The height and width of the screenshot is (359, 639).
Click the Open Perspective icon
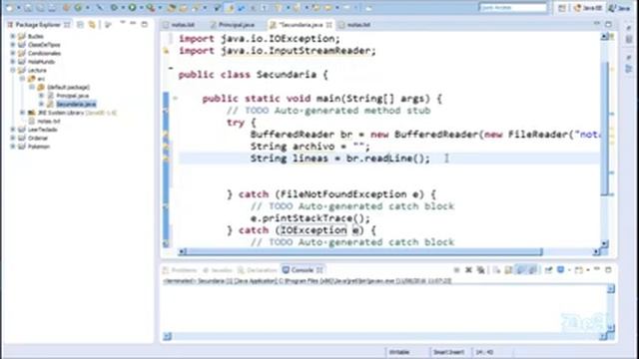[562, 8]
